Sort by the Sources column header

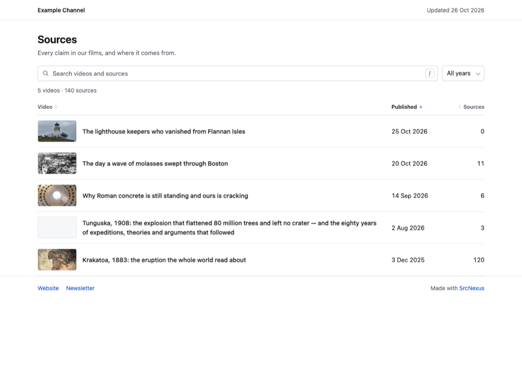tap(471, 107)
